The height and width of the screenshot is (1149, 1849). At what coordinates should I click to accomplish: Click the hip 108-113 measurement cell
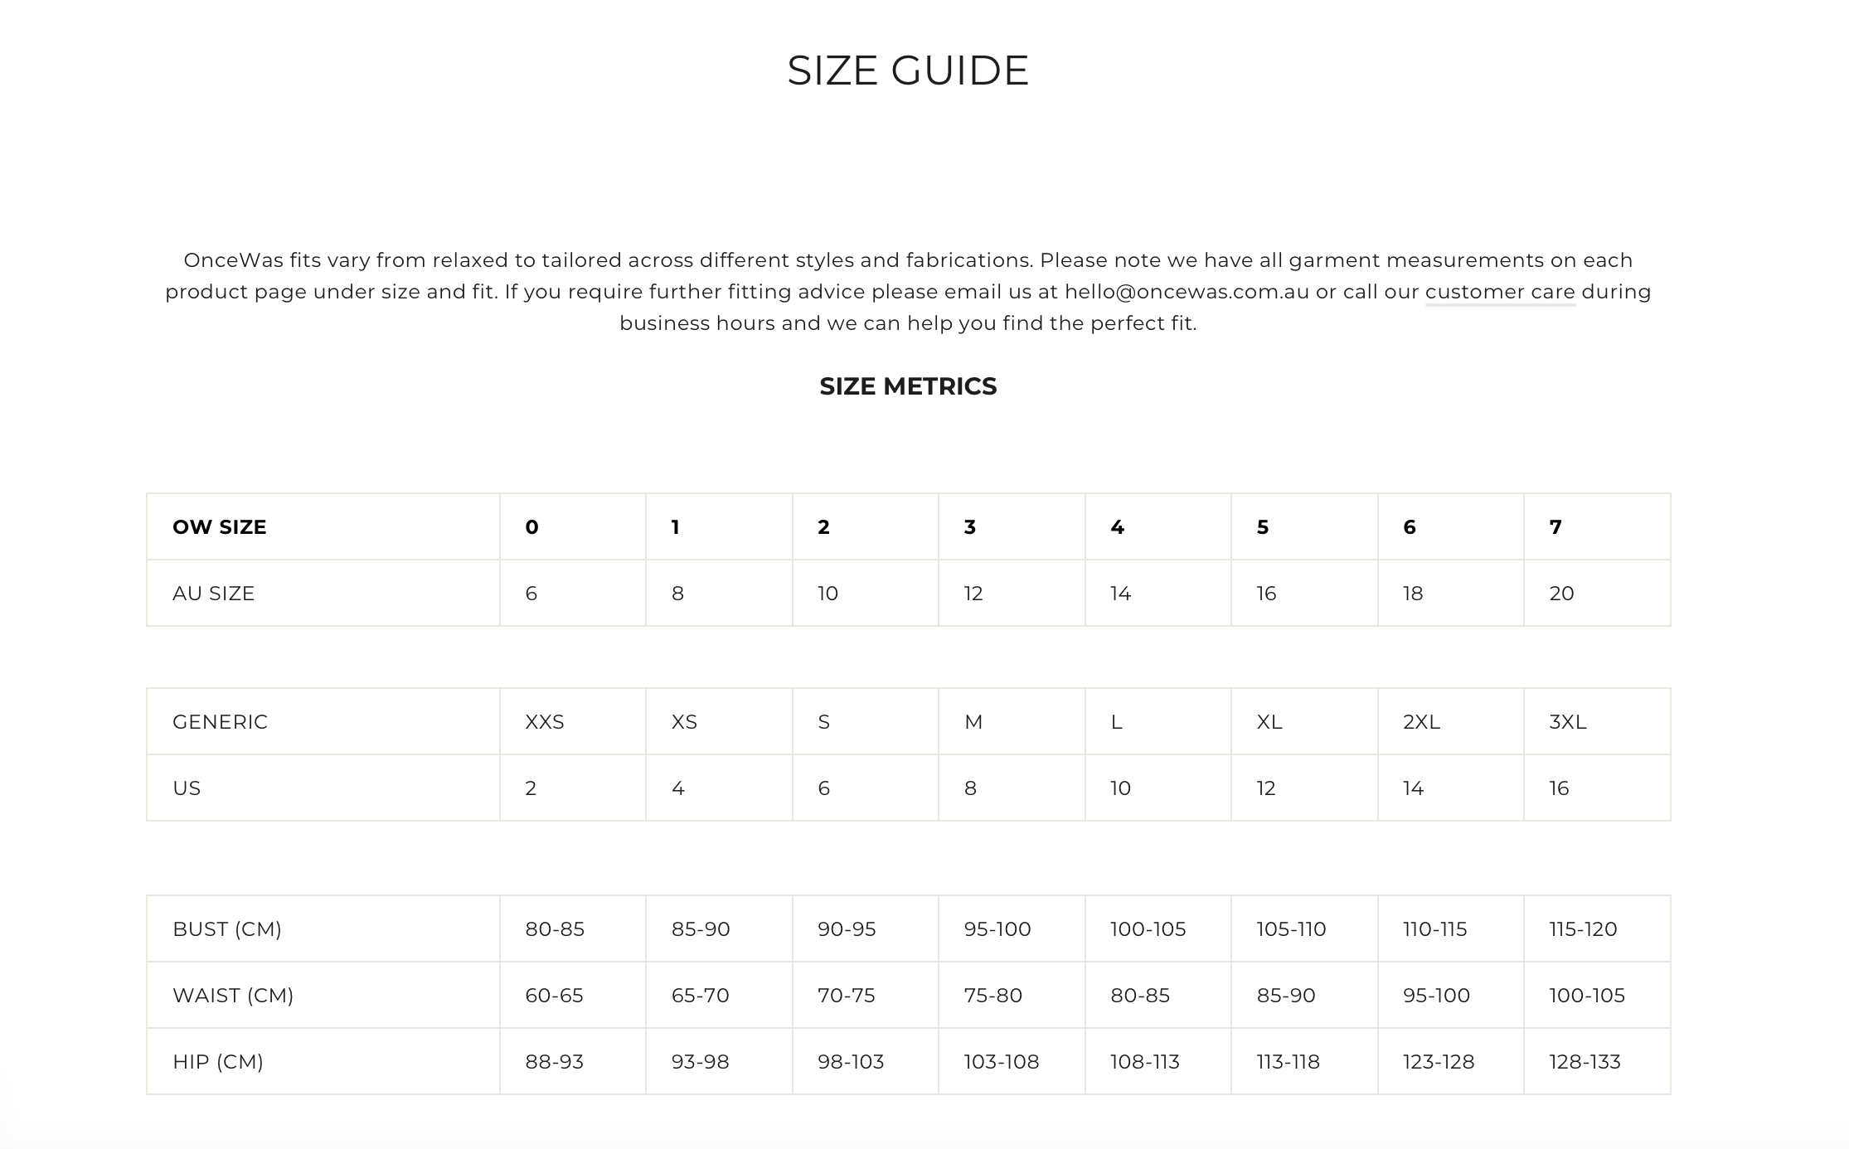(x=1145, y=1062)
